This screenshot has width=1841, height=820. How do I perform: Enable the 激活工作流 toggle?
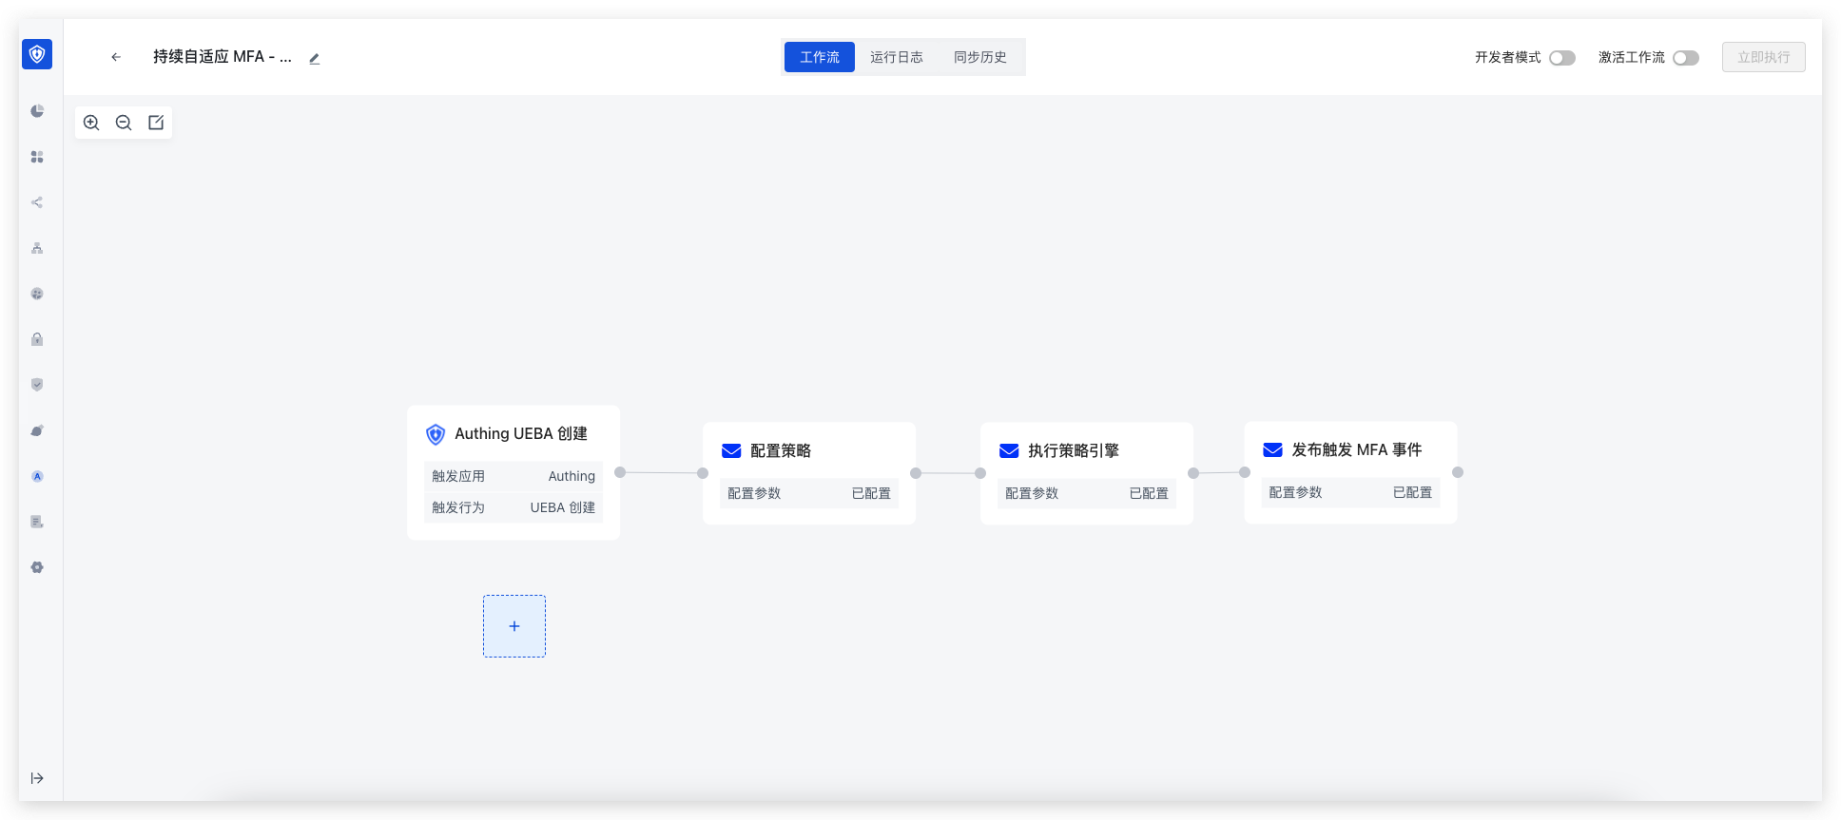[1685, 58]
